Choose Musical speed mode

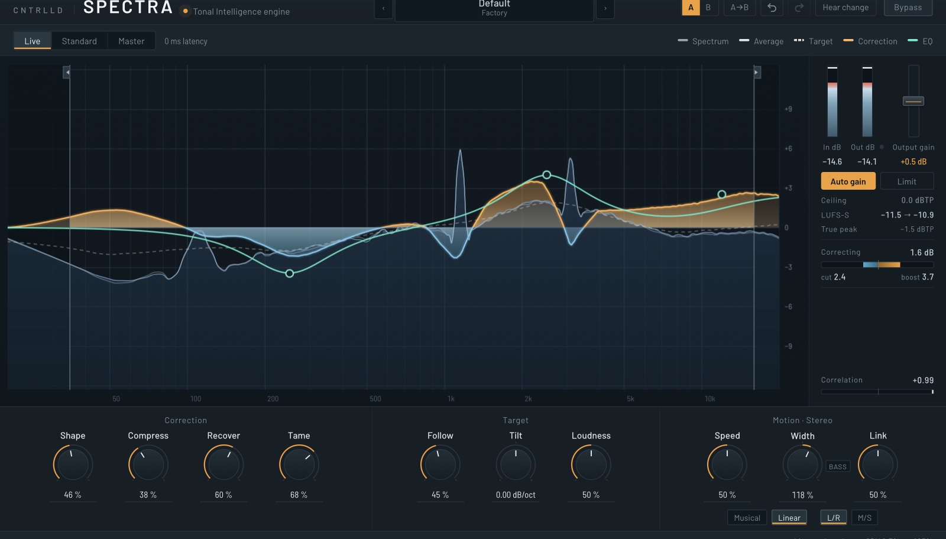pyautogui.click(x=747, y=518)
